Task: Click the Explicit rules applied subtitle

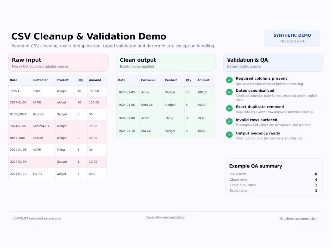Action: click(x=137, y=66)
